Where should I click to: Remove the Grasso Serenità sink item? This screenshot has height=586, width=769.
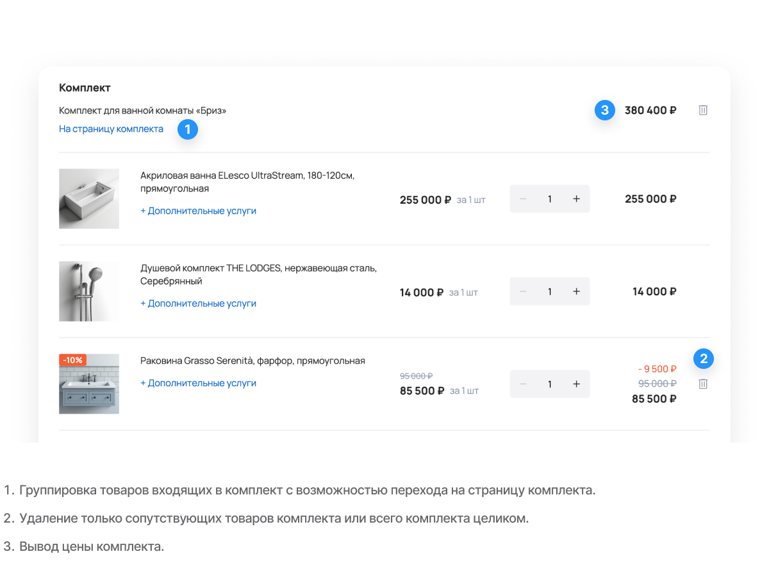click(x=703, y=384)
